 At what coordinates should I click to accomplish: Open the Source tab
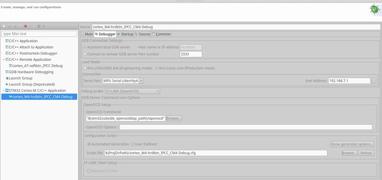(142, 34)
